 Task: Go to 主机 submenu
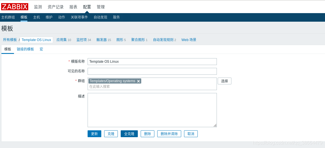[37, 17]
